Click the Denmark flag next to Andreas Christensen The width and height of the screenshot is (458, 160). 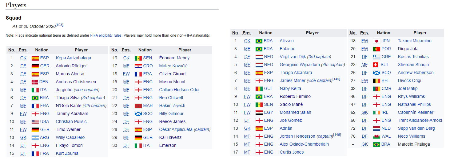click(x=35, y=82)
